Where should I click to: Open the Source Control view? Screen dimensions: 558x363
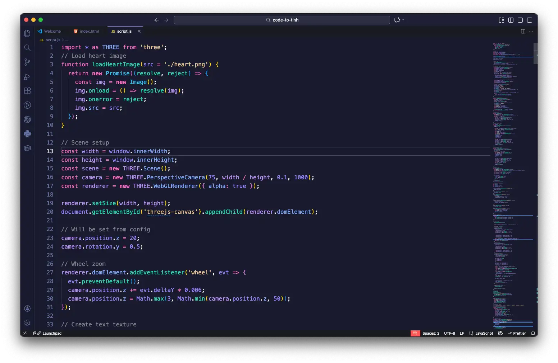pos(27,62)
